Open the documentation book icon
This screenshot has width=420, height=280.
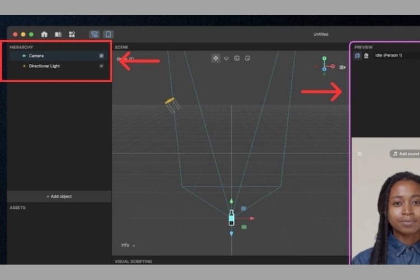coord(58,34)
